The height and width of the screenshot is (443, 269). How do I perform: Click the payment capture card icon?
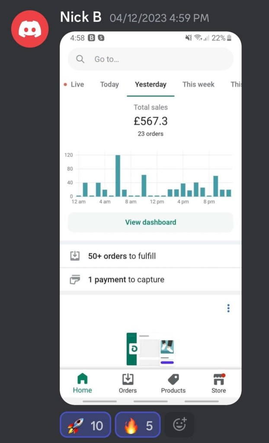[75, 279]
